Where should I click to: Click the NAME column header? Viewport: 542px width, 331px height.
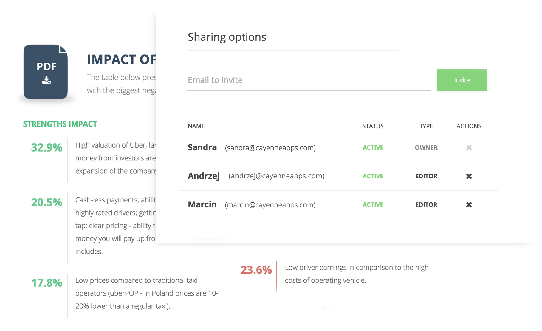point(196,126)
